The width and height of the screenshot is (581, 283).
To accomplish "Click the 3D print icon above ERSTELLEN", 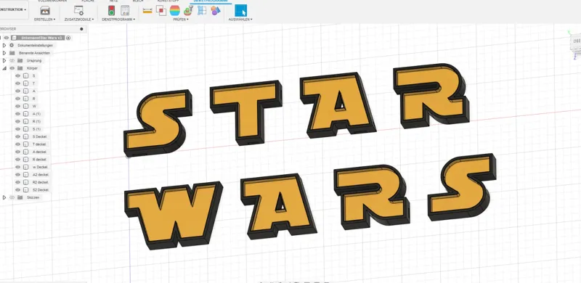I will (x=45, y=10).
